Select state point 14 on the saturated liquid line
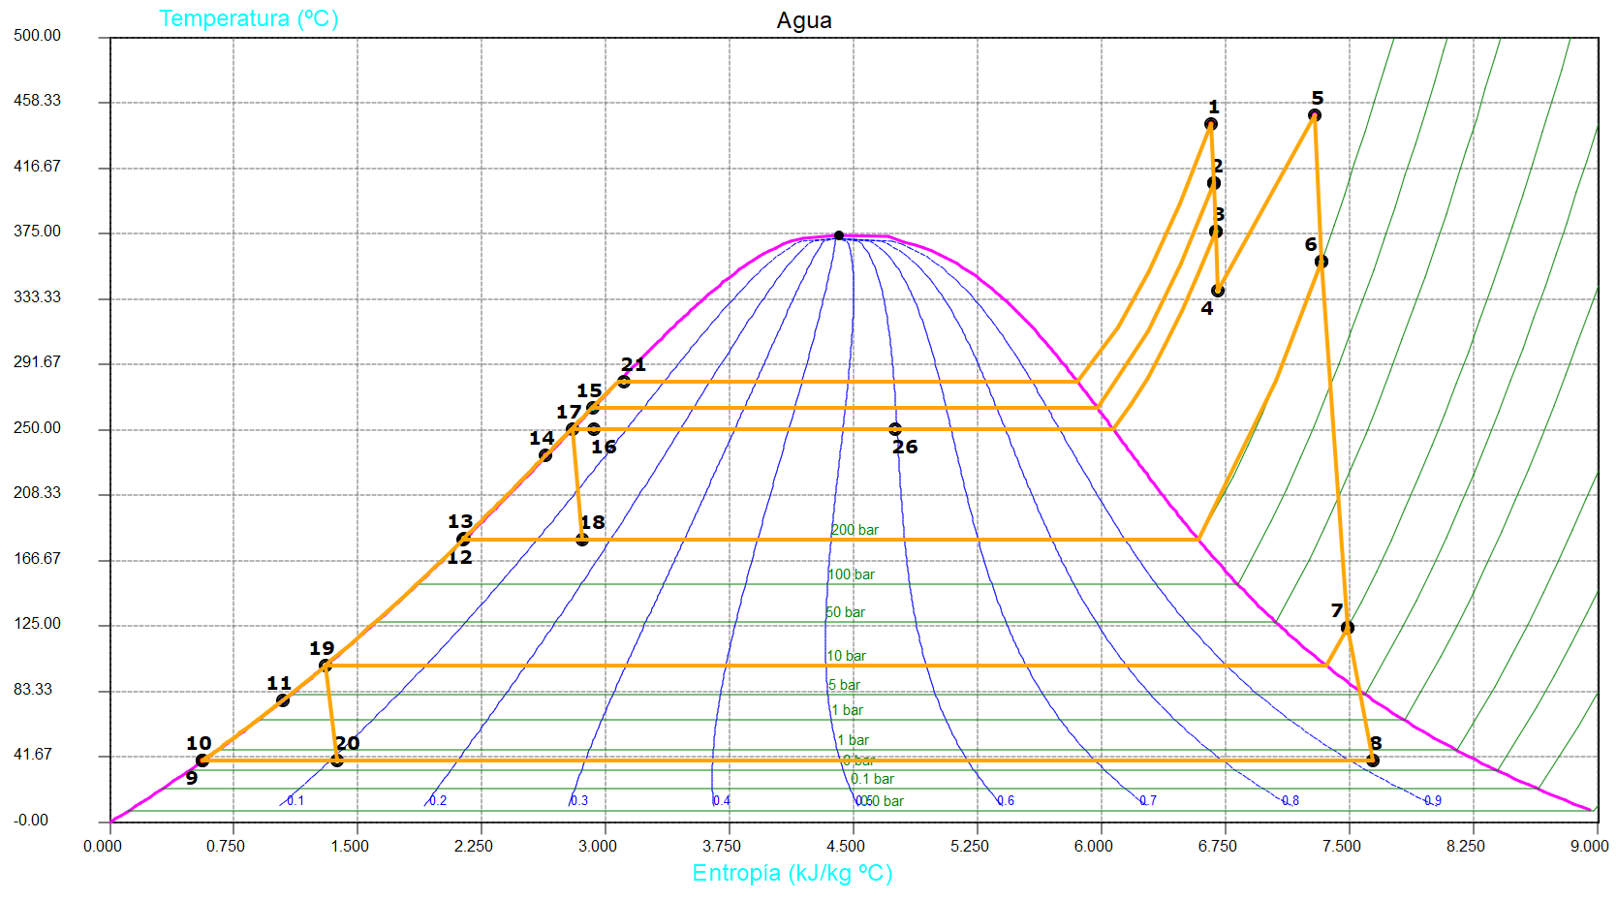 click(544, 455)
